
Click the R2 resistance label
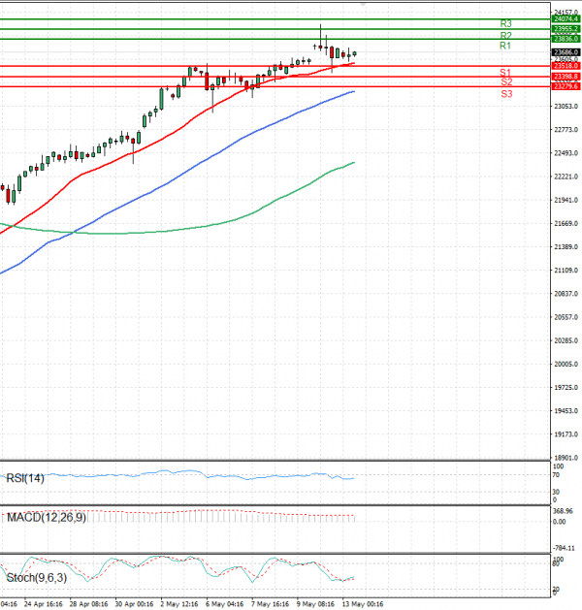pyautogui.click(x=505, y=36)
